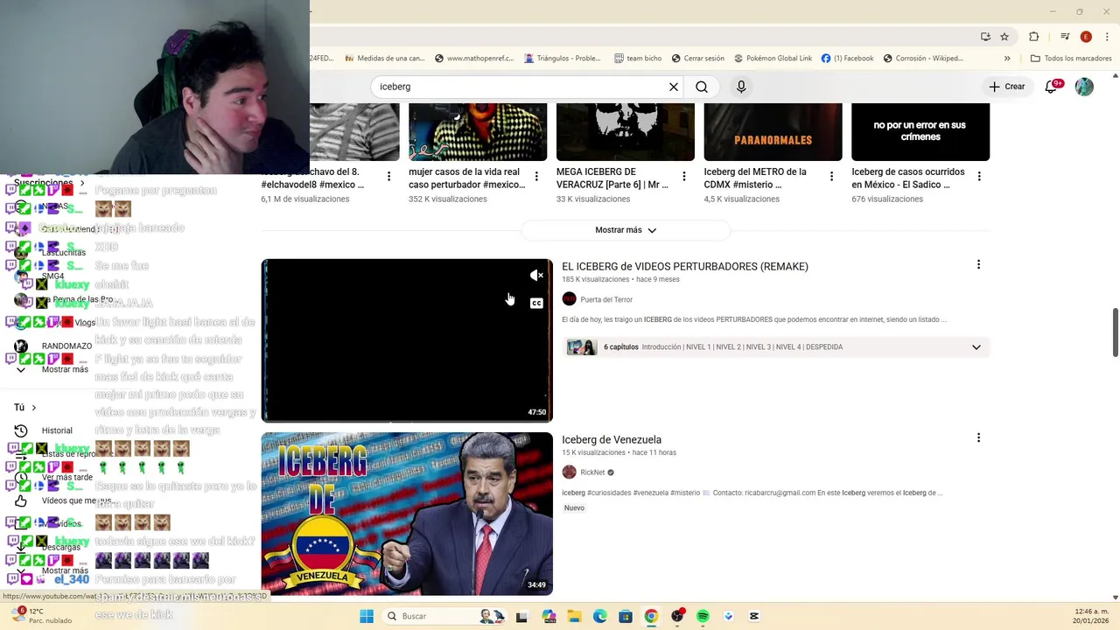The width and height of the screenshot is (1120, 630).
Task: Open Chrome media controls icon
Action: (1065, 37)
